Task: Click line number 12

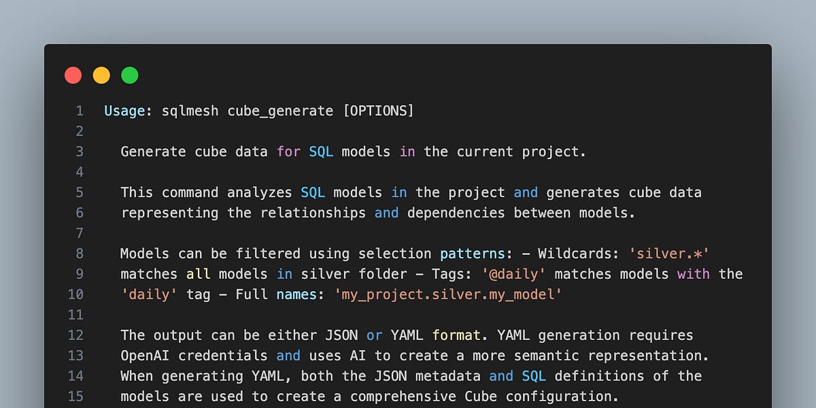Action: pos(76,335)
